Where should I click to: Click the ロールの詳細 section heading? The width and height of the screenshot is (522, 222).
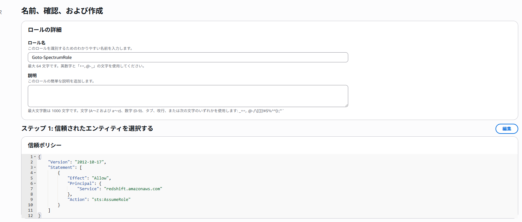pos(45,30)
